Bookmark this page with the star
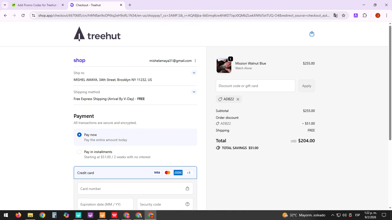Image resolution: width=392 pixels, height=220 pixels. (x=343, y=15)
